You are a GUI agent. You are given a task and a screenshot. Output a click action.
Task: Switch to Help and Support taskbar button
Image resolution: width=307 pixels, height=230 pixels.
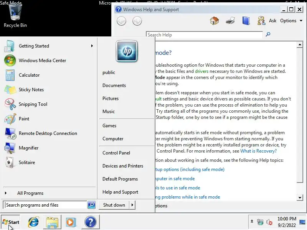90,222
